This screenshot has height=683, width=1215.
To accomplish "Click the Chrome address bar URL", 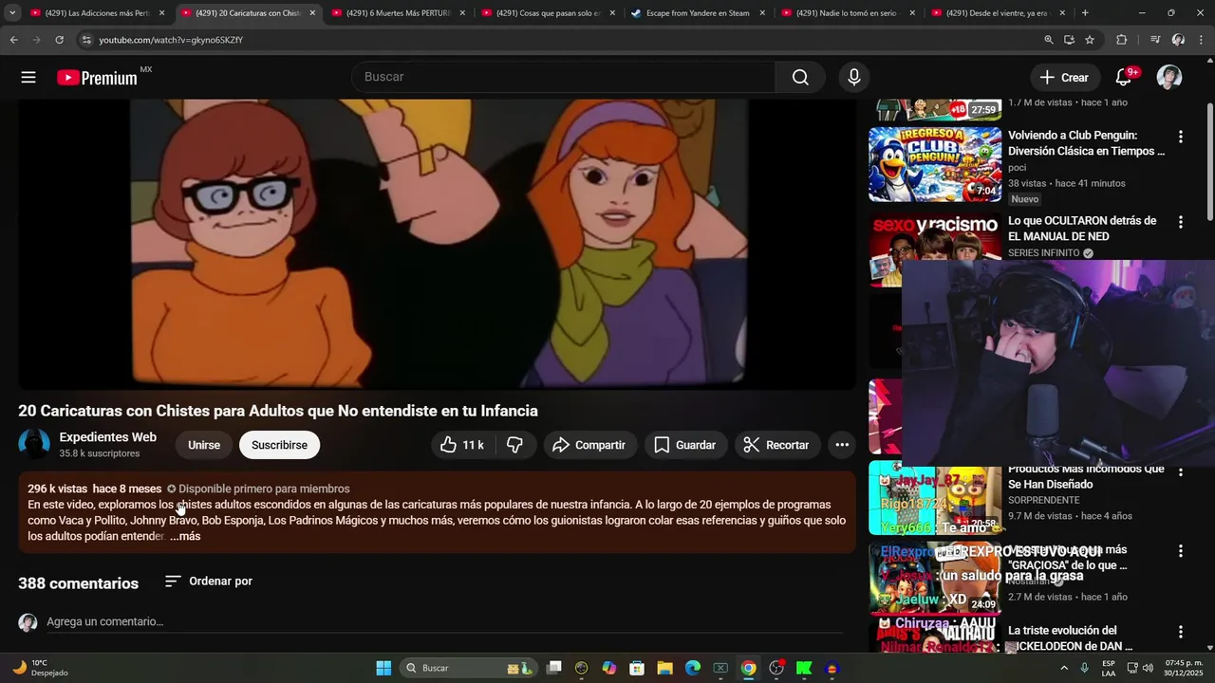I will pyautogui.click(x=171, y=40).
